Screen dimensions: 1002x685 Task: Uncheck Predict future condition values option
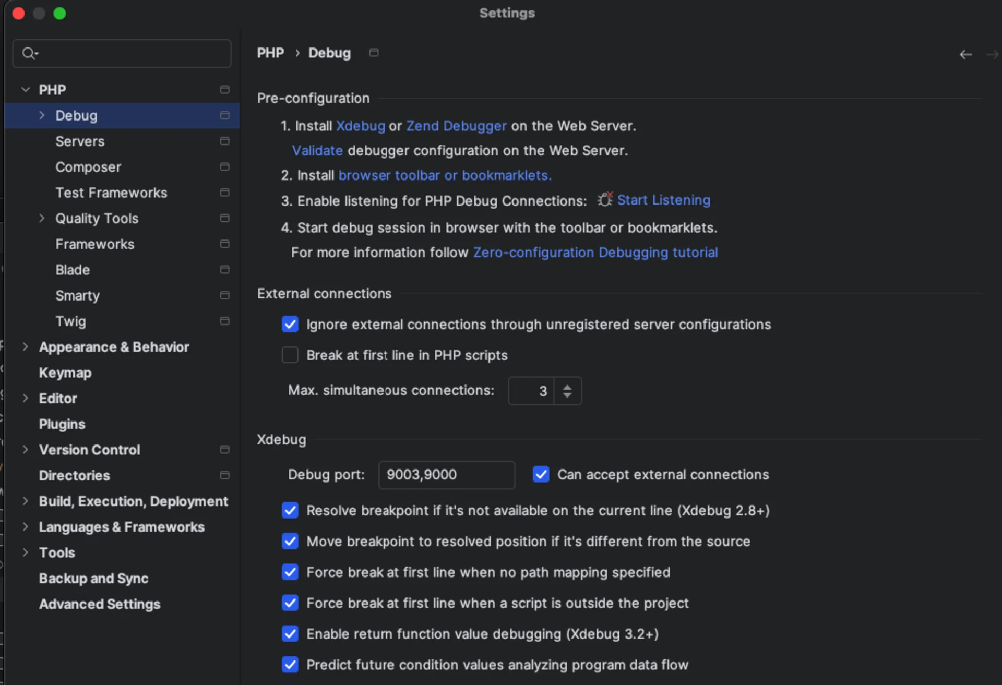coord(290,665)
